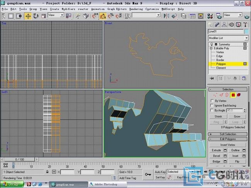This screenshot has width=251, height=188.
Task: Click the Grow selection button
Action: point(237,117)
